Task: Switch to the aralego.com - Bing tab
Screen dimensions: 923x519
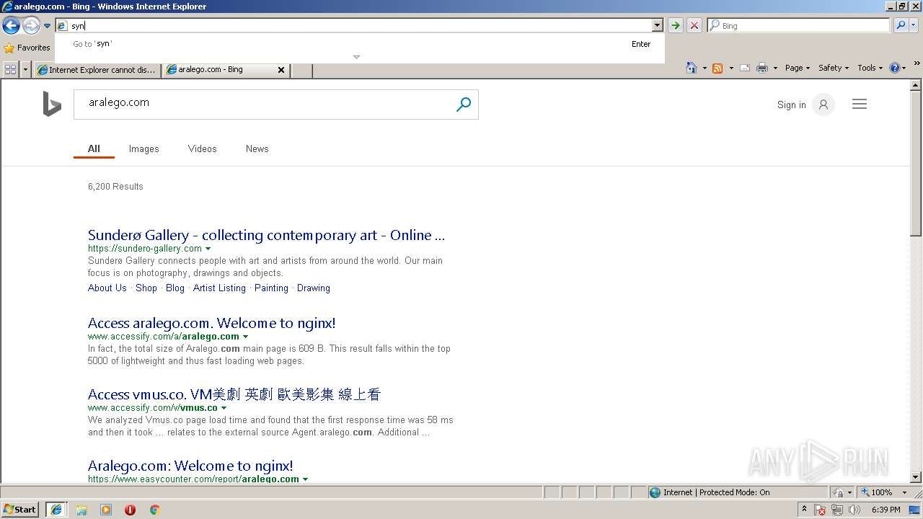Action: (221, 70)
